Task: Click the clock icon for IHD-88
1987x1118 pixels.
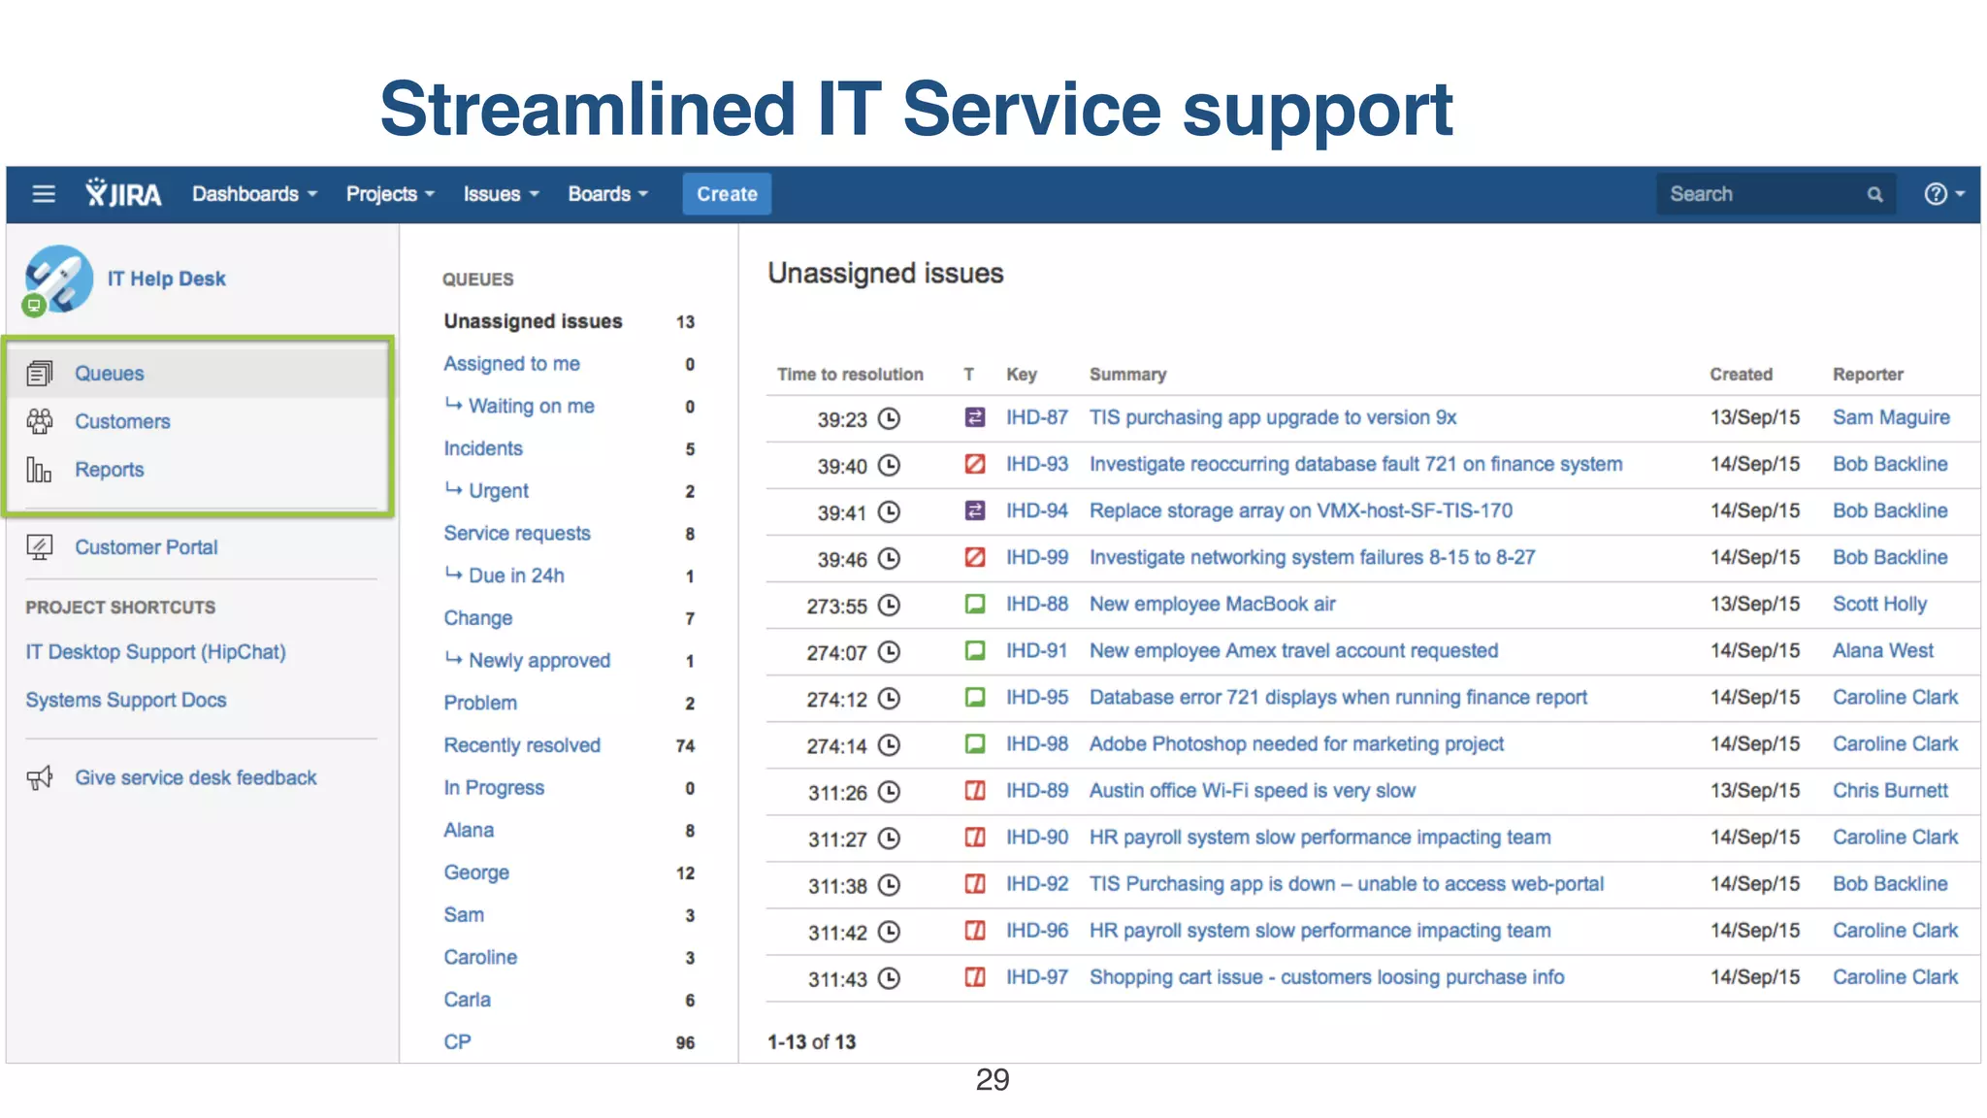Action: tap(889, 605)
